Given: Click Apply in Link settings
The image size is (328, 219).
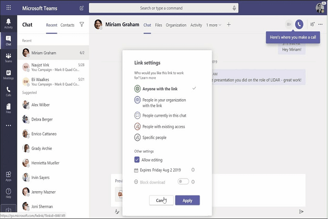Looking at the screenshot, I should tap(188, 200).
